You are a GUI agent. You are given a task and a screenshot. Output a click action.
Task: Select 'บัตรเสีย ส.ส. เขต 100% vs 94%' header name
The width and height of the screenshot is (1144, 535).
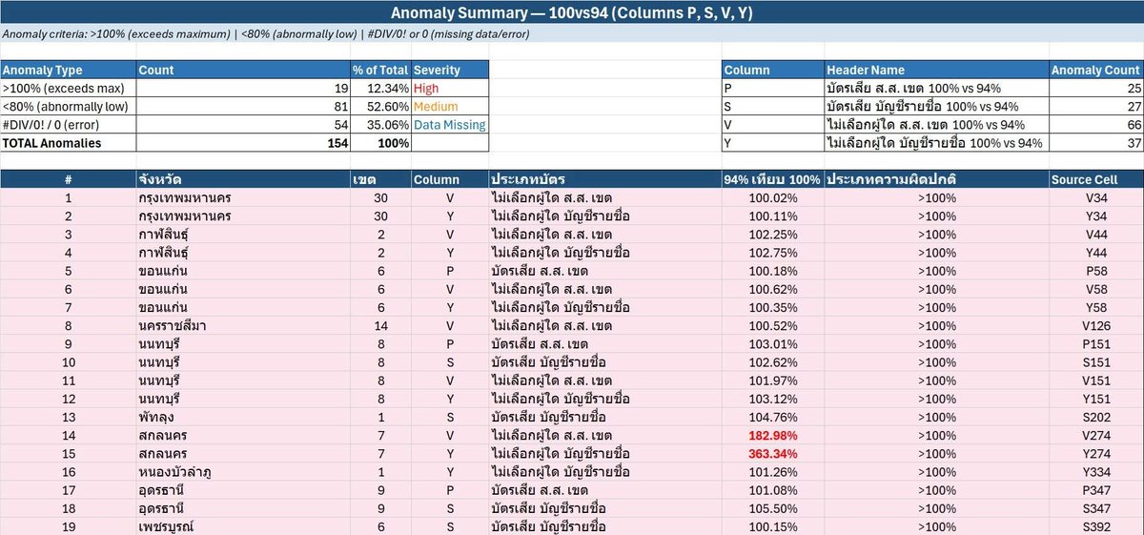coord(936,88)
